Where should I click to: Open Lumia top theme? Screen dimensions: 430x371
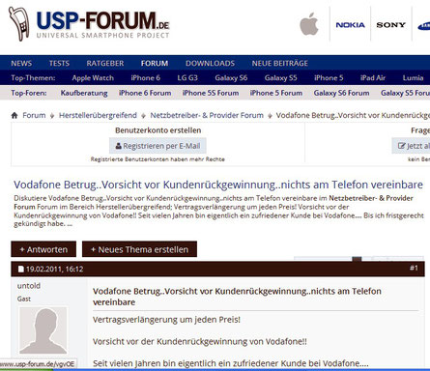413,78
